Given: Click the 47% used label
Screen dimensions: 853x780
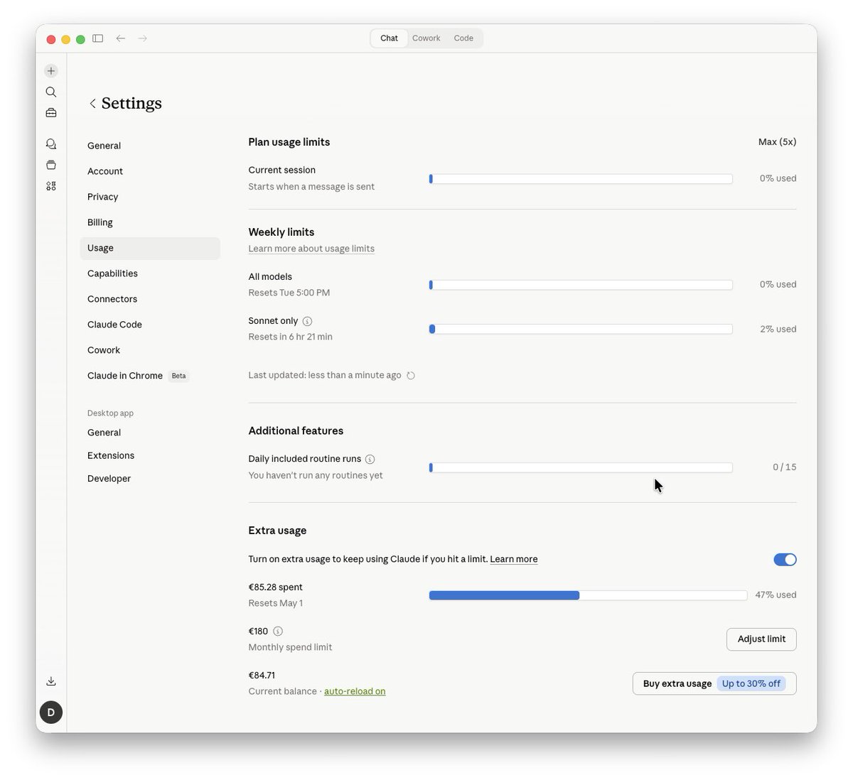Looking at the screenshot, I should (x=776, y=595).
